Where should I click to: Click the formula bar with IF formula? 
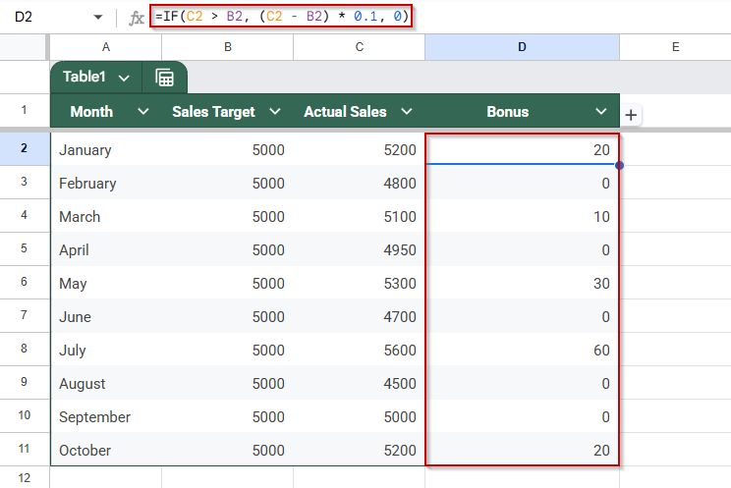point(281,17)
